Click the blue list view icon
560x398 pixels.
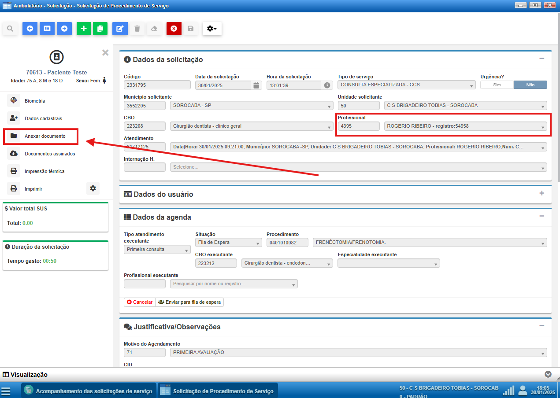click(x=47, y=29)
